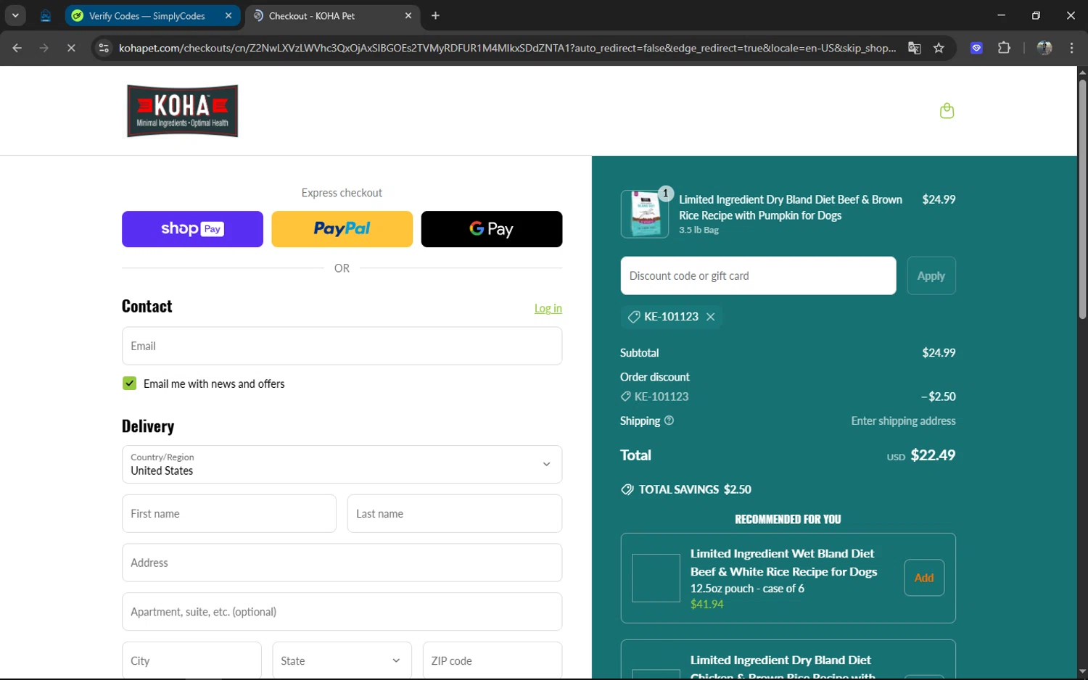Open a new browser tab

[435, 15]
